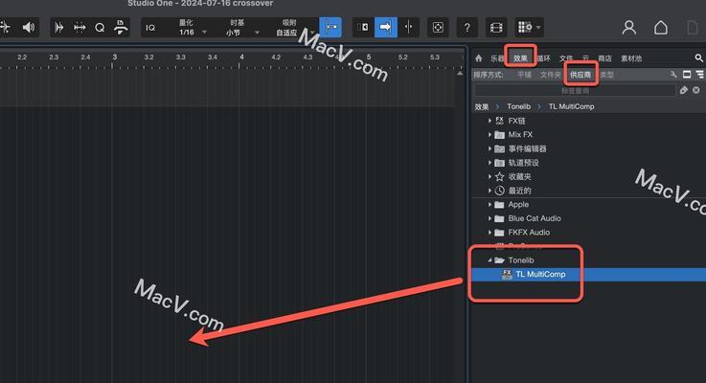The height and width of the screenshot is (383, 706).
Task: Click the tree list view icon
Action: tap(699, 75)
